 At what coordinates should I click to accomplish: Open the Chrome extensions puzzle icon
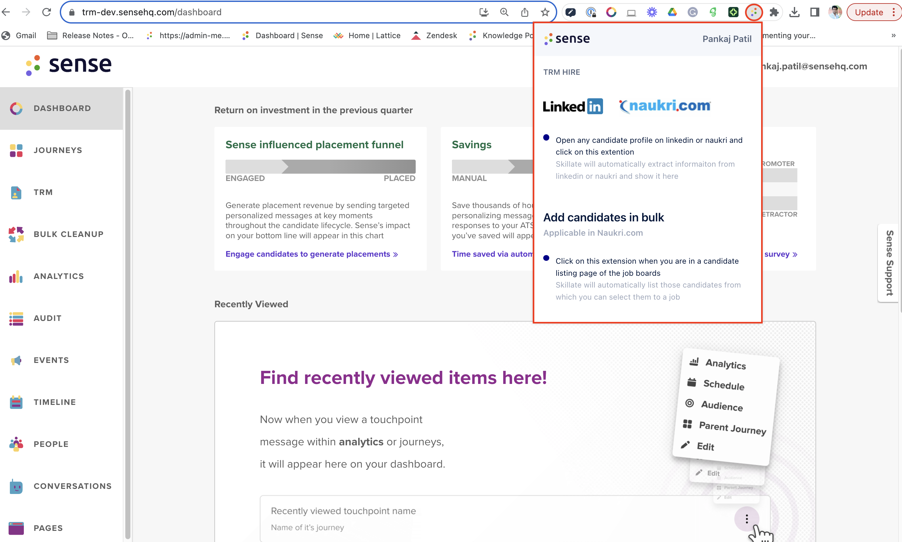click(774, 12)
